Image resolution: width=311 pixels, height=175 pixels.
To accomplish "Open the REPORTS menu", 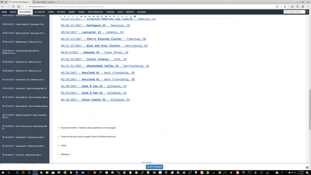I will [x=130, y=12].
